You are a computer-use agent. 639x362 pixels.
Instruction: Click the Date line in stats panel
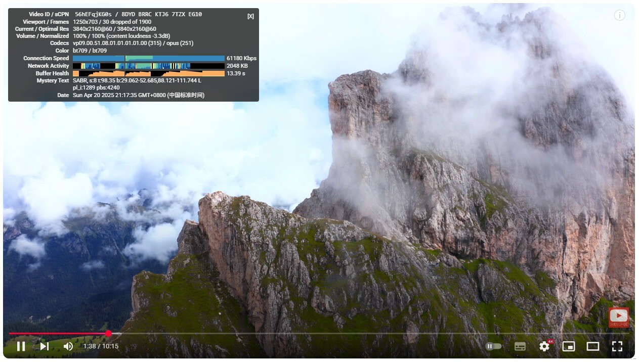(x=139, y=95)
